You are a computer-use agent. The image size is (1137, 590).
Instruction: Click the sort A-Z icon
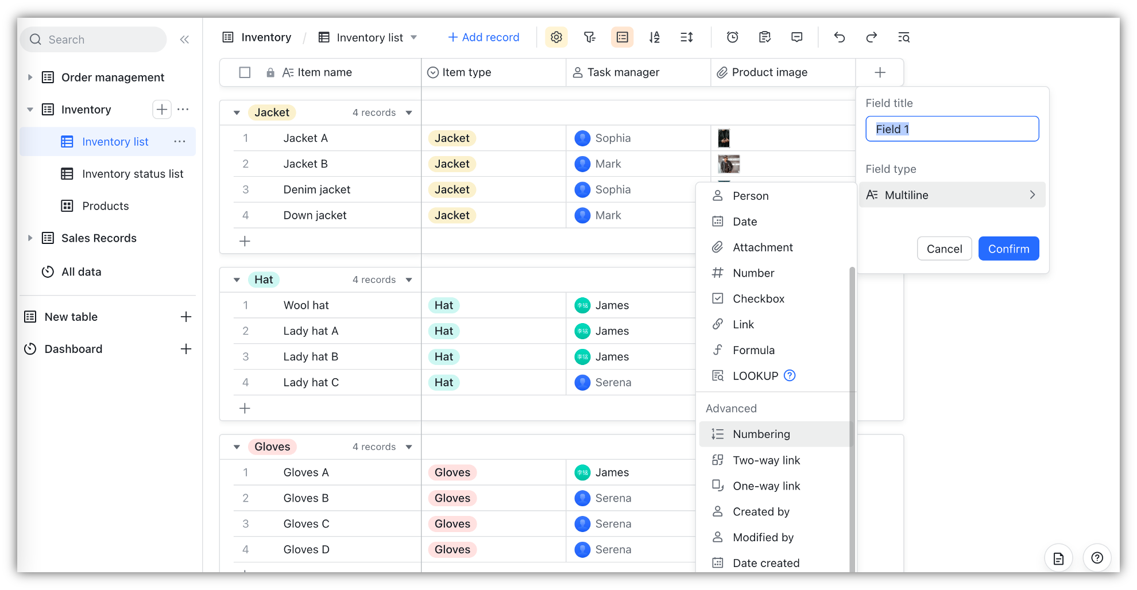point(654,37)
